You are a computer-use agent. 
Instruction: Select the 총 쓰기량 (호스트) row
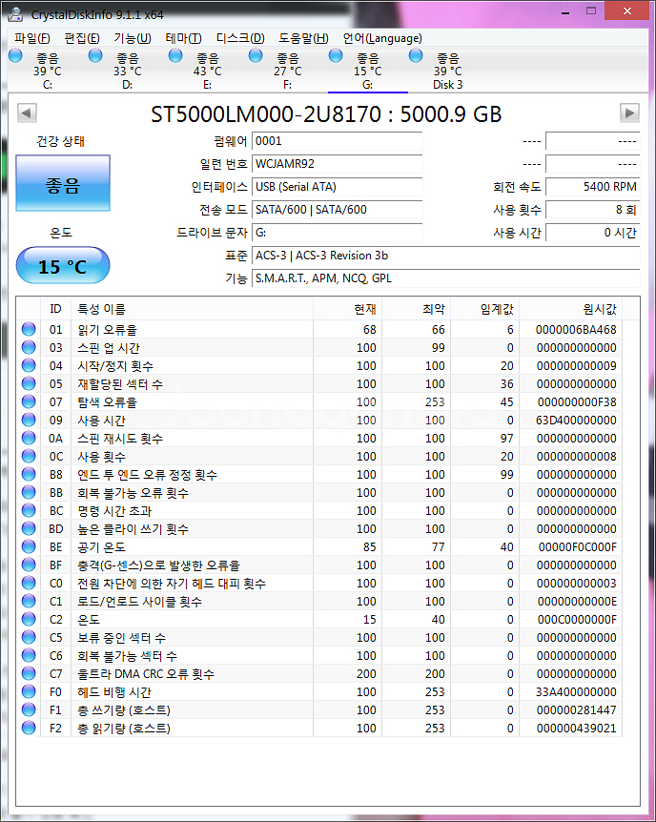point(319,709)
